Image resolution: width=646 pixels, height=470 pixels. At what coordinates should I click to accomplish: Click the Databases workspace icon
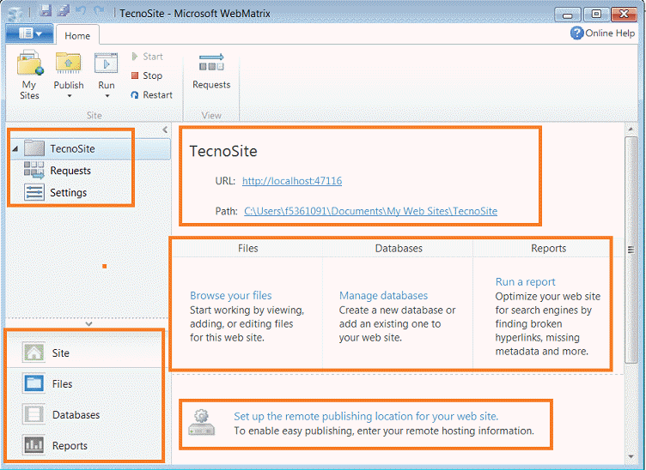(34, 414)
